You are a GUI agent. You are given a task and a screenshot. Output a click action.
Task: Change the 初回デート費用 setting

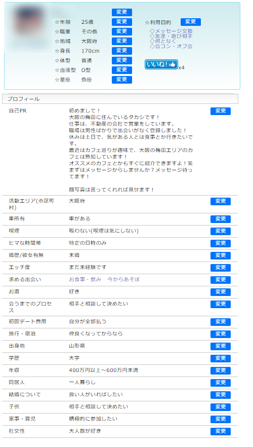coord(221,322)
